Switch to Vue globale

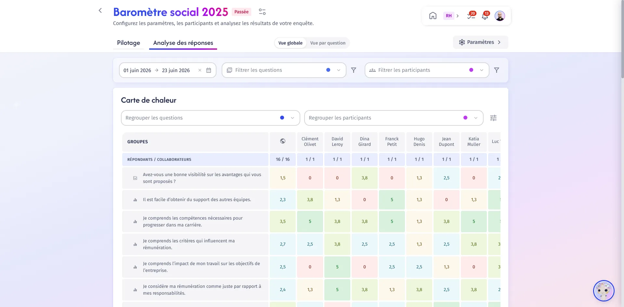coord(290,43)
